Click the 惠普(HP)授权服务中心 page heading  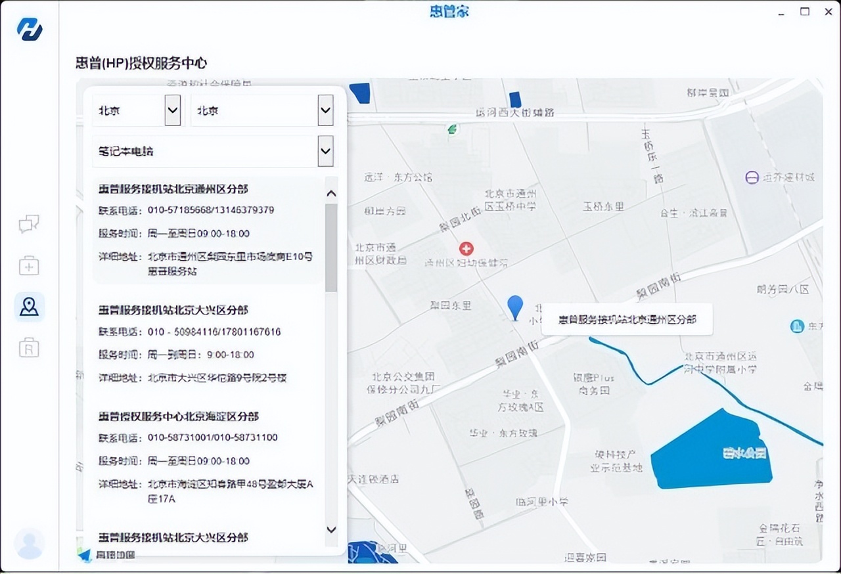141,63
